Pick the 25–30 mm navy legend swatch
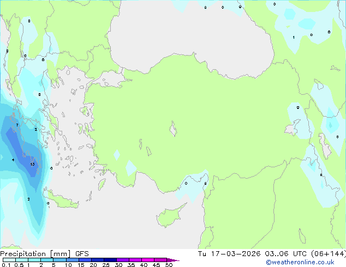Viewport: 346px width, 267px height. tap(110, 260)
